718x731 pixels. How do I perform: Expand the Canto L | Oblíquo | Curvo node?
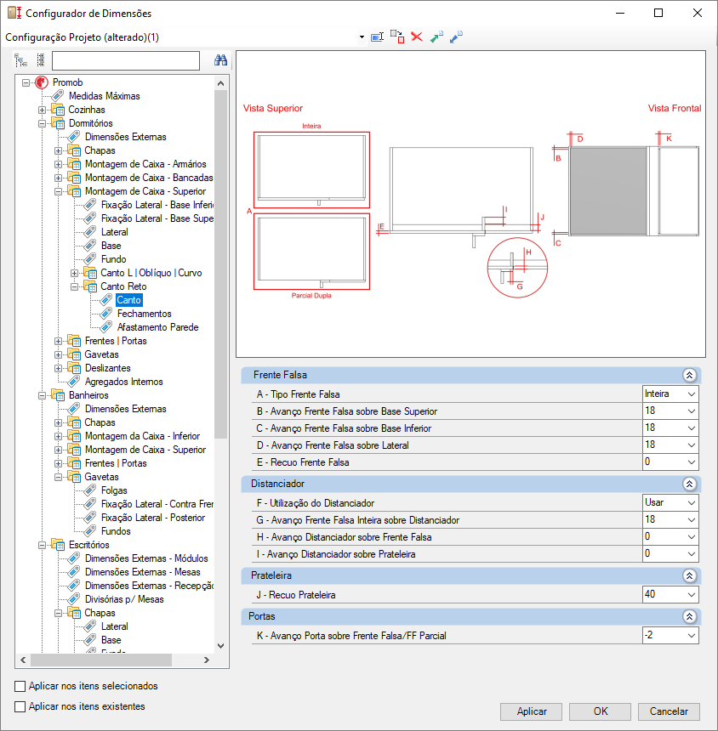pyautogui.click(x=74, y=273)
